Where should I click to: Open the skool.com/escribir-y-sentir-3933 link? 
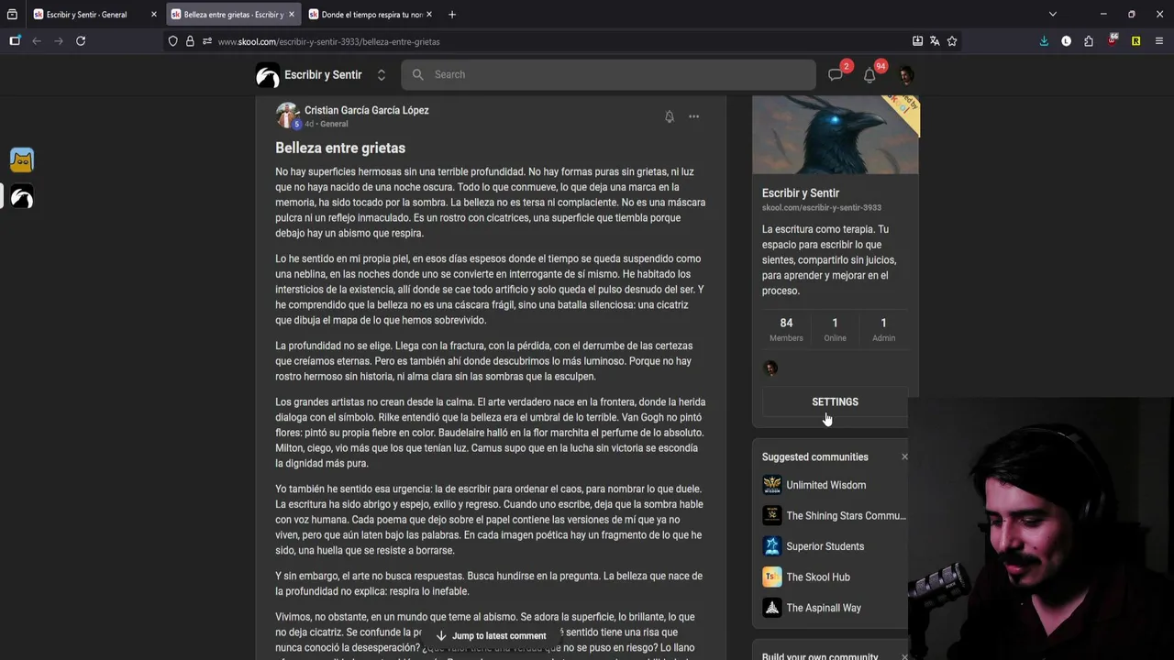822,208
